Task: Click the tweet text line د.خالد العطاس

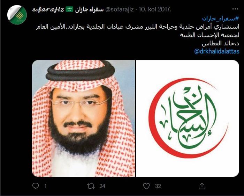Action: point(221,43)
